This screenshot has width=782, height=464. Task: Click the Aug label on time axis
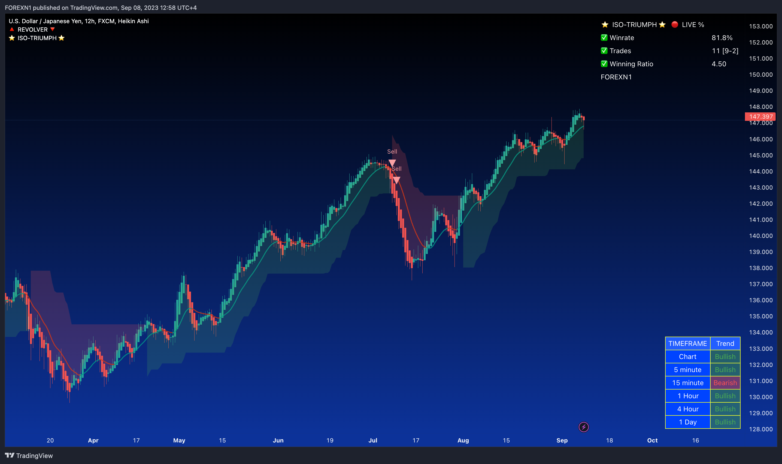tap(463, 440)
